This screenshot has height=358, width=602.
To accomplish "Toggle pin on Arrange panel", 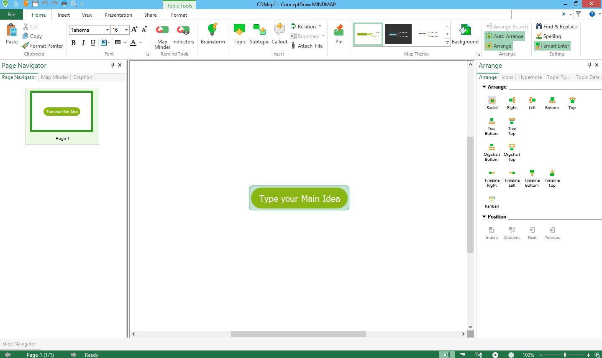I will 589,65.
